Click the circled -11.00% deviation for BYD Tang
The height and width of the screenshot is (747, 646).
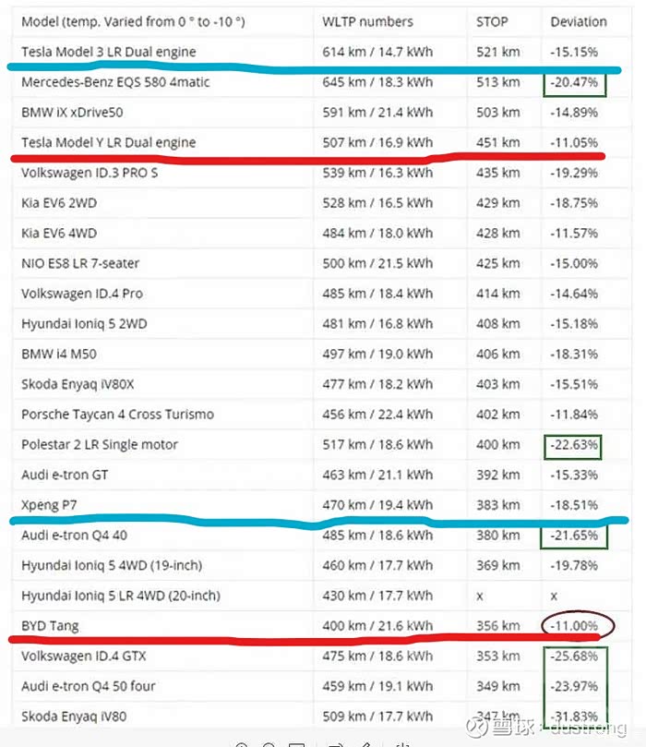[574, 626]
